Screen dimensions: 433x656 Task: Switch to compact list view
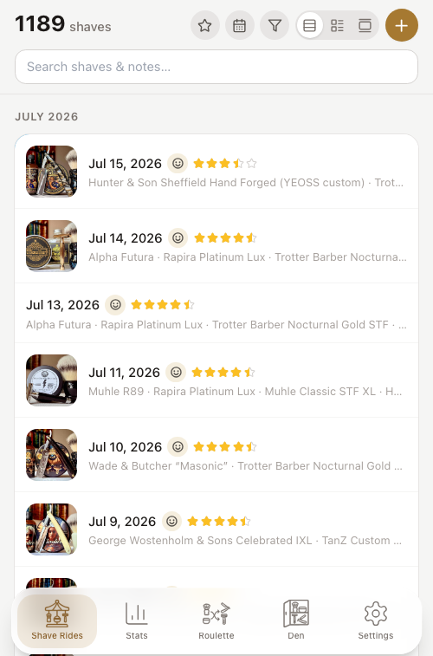point(309,25)
